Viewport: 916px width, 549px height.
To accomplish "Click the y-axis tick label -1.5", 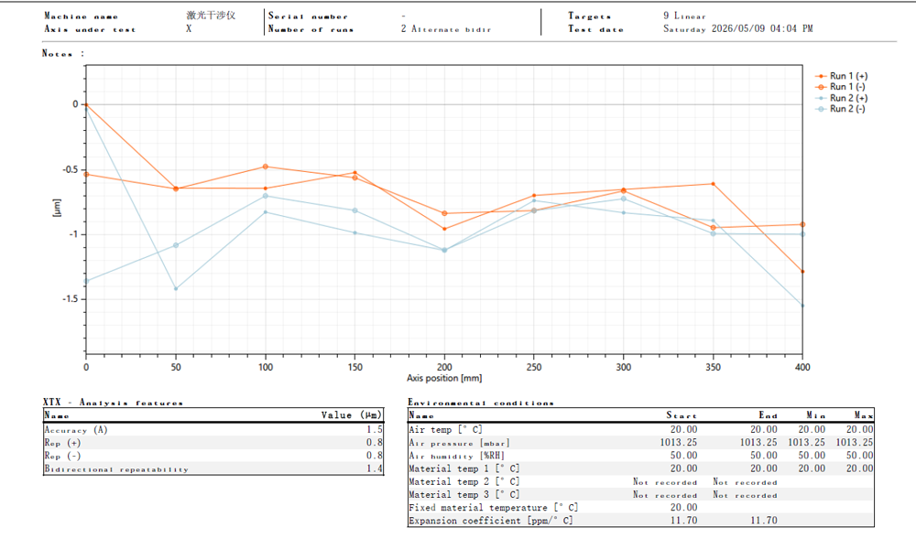I will tap(71, 298).
